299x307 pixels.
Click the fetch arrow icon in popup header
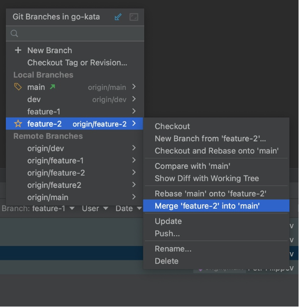click(x=118, y=17)
